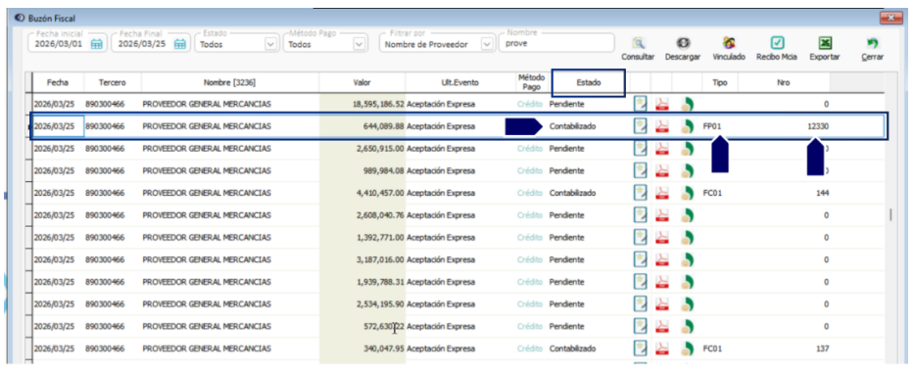Click green icon in the 644,089.88 row
Image resolution: width=915 pixels, height=370 pixels.
coord(687,126)
